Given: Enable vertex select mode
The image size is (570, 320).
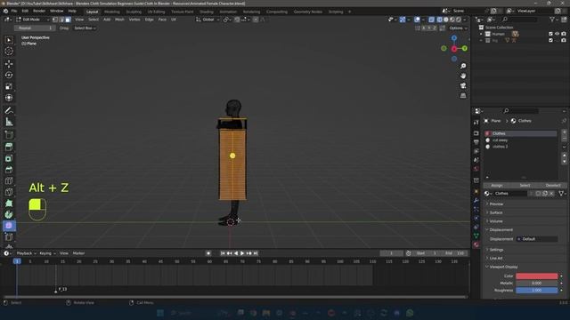Looking at the screenshot, I should point(55,20).
